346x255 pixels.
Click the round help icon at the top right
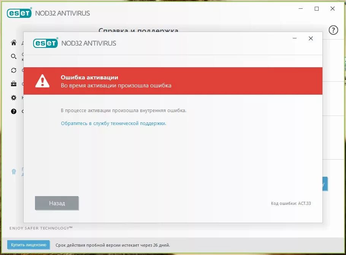pos(333,30)
